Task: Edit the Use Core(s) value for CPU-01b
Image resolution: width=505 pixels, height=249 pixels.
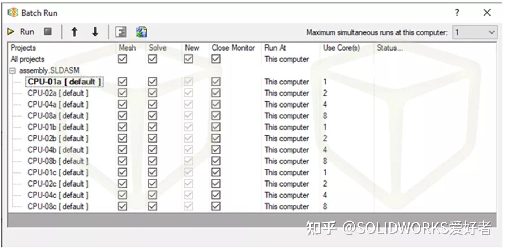Action: click(x=324, y=127)
